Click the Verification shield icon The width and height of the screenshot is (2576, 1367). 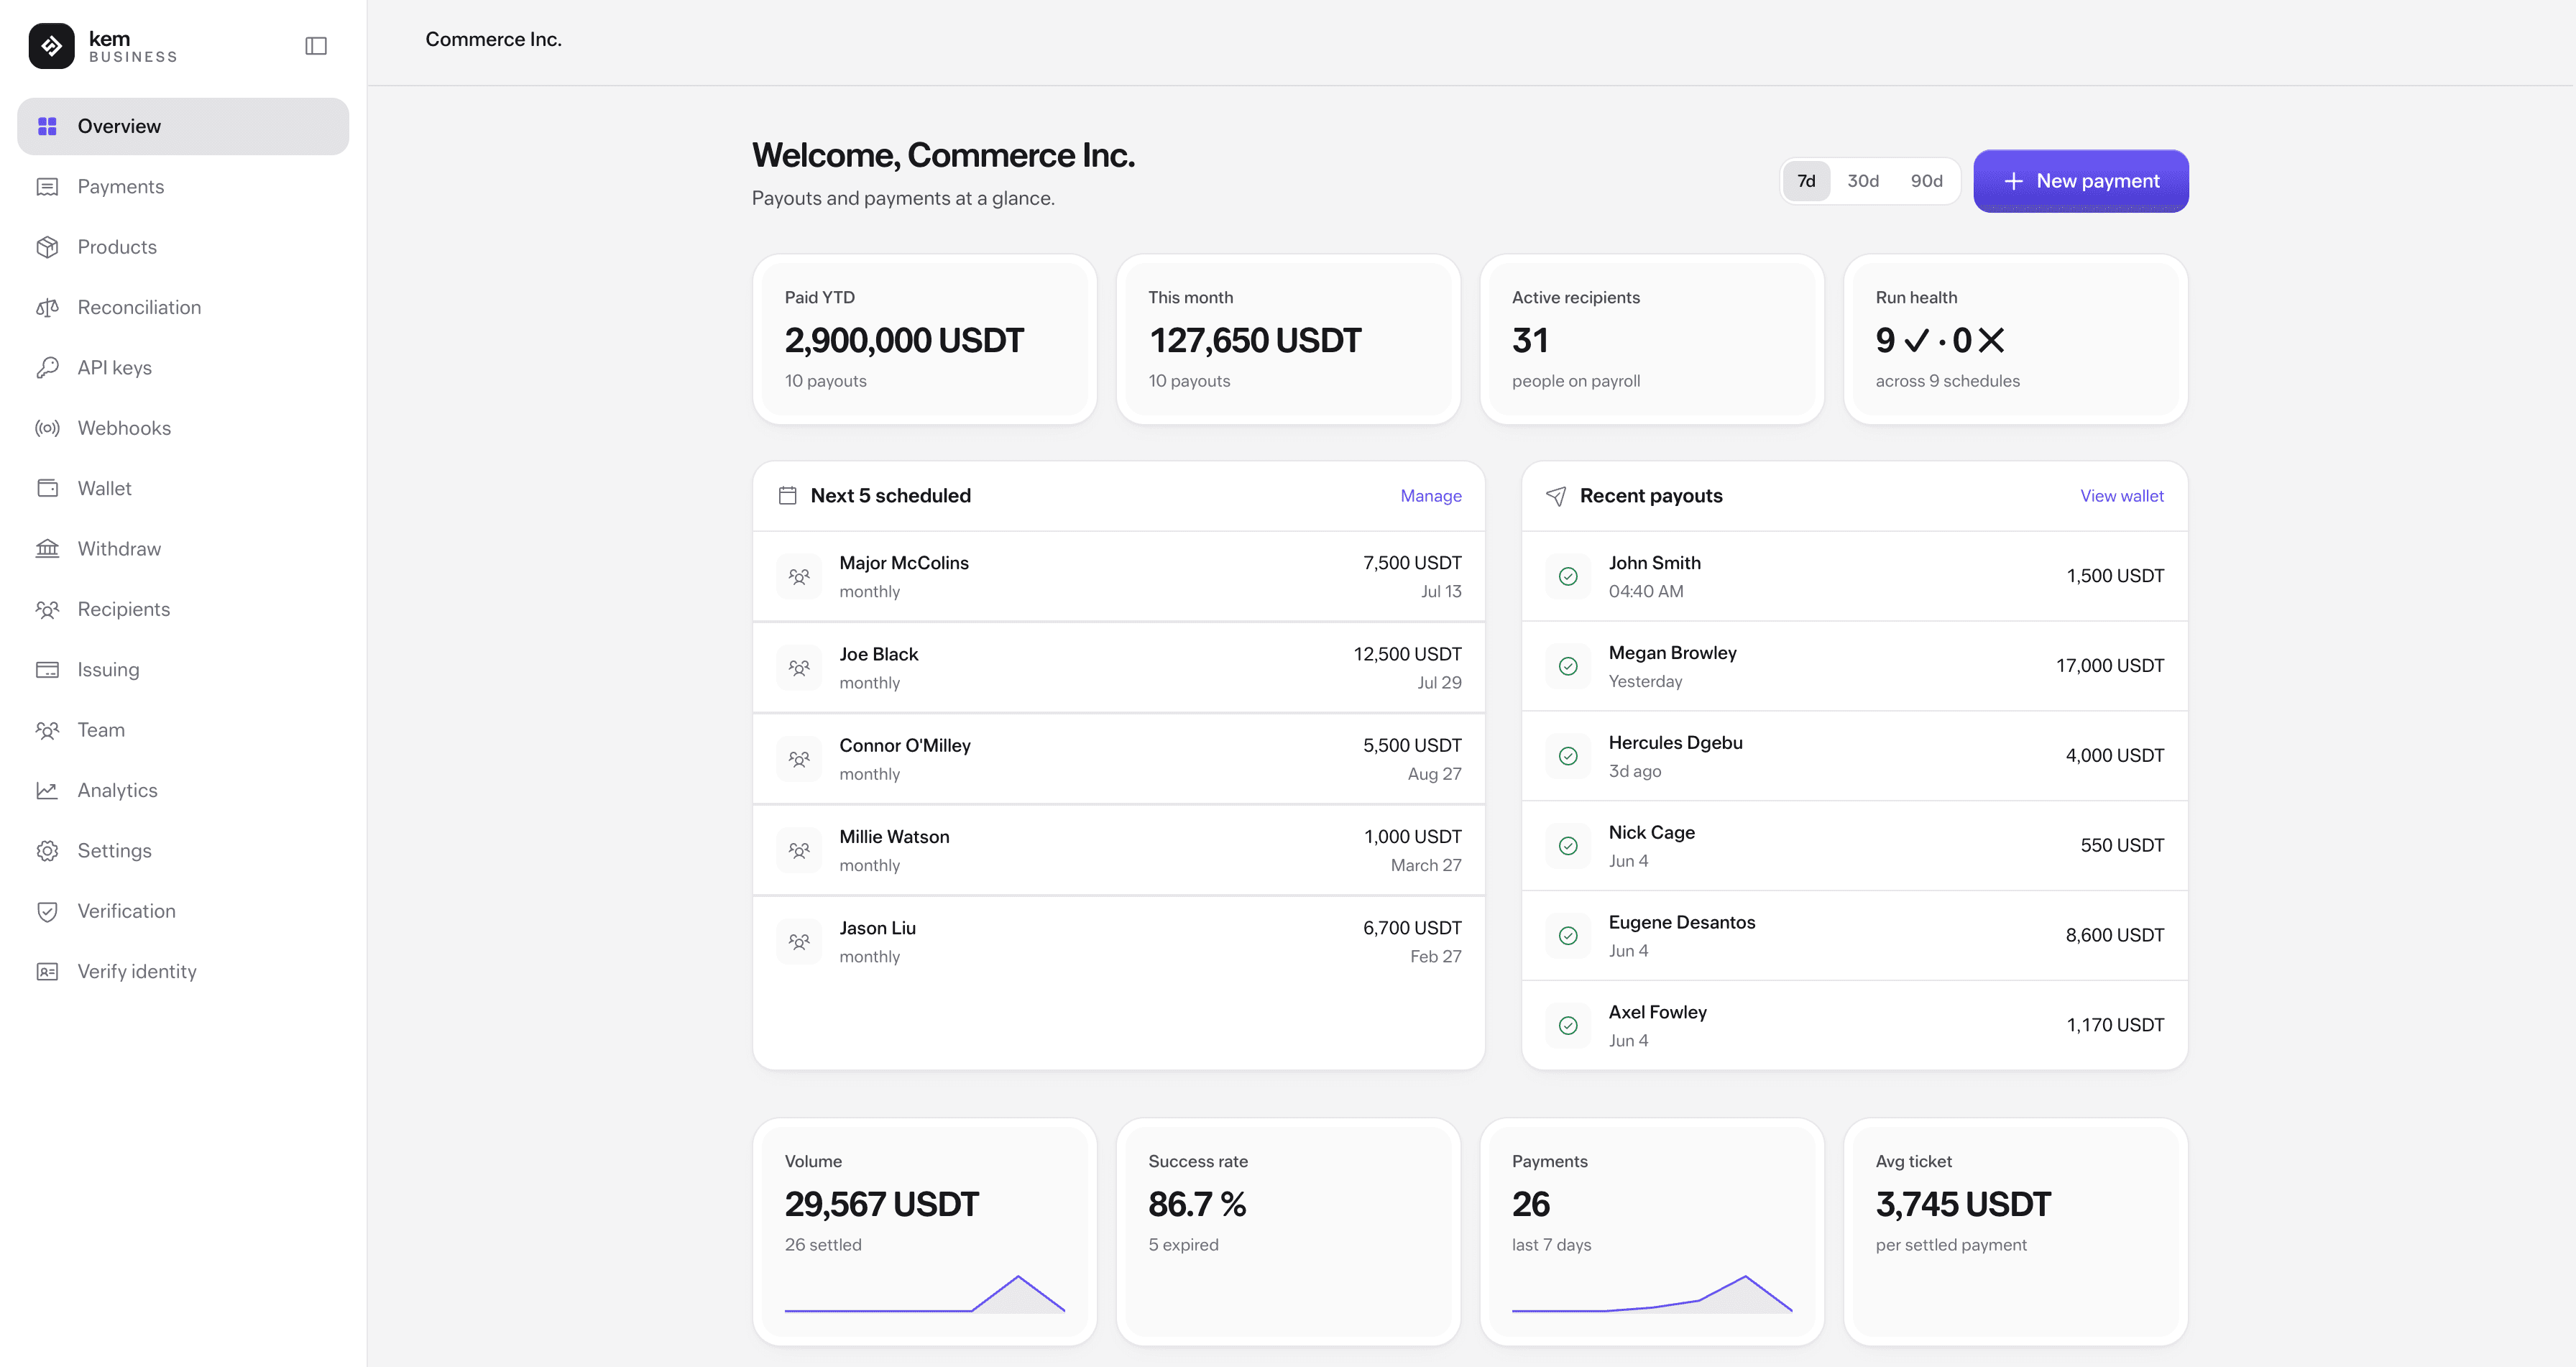point(47,911)
